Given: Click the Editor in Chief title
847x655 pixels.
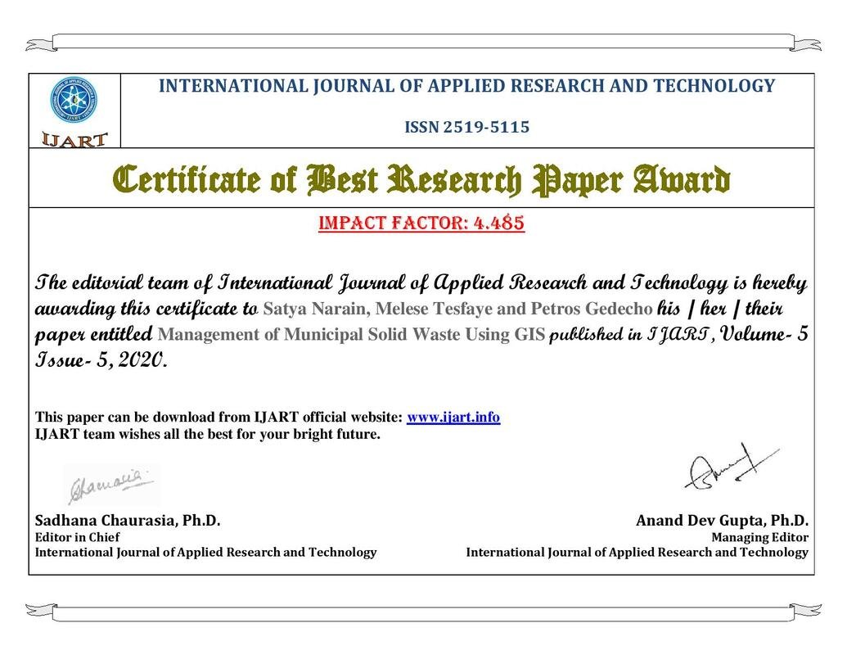Looking at the screenshot, I should pyautogui.click(x=77, y=537).
